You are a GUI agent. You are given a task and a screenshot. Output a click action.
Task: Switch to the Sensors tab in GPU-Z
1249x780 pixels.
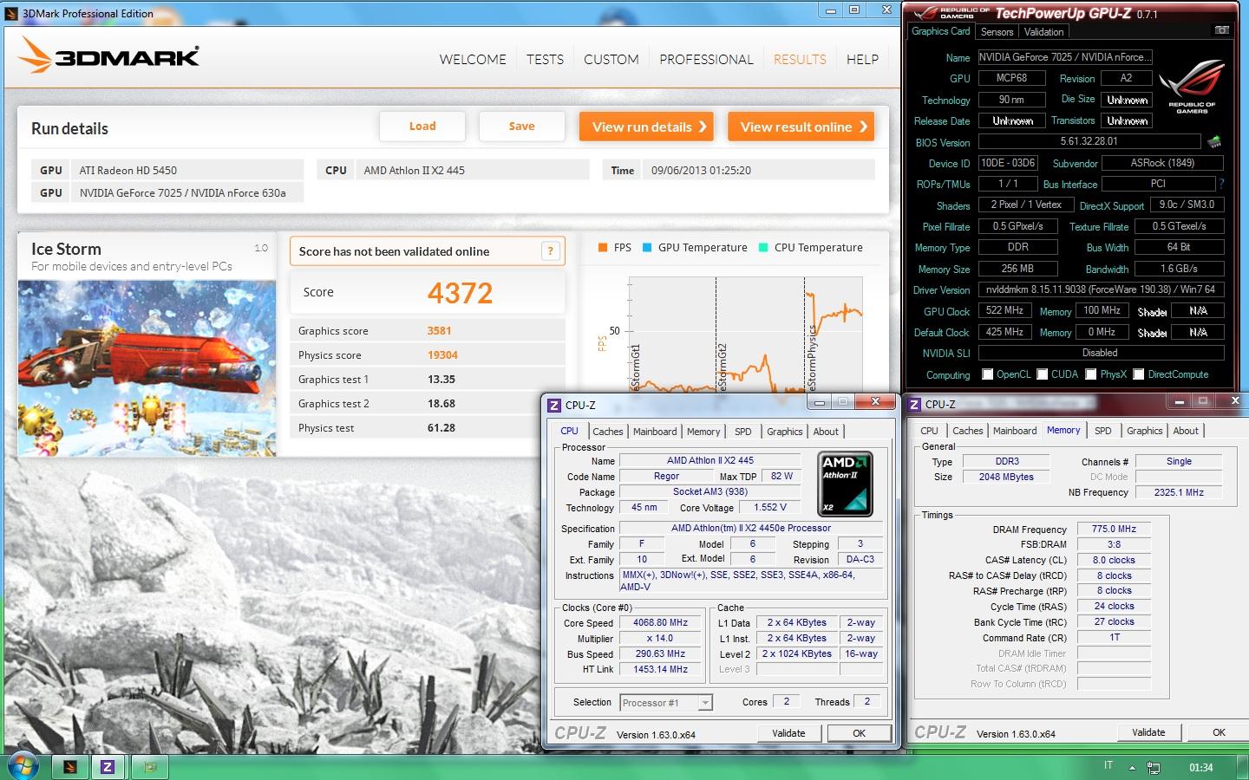(x=997, y=32)
